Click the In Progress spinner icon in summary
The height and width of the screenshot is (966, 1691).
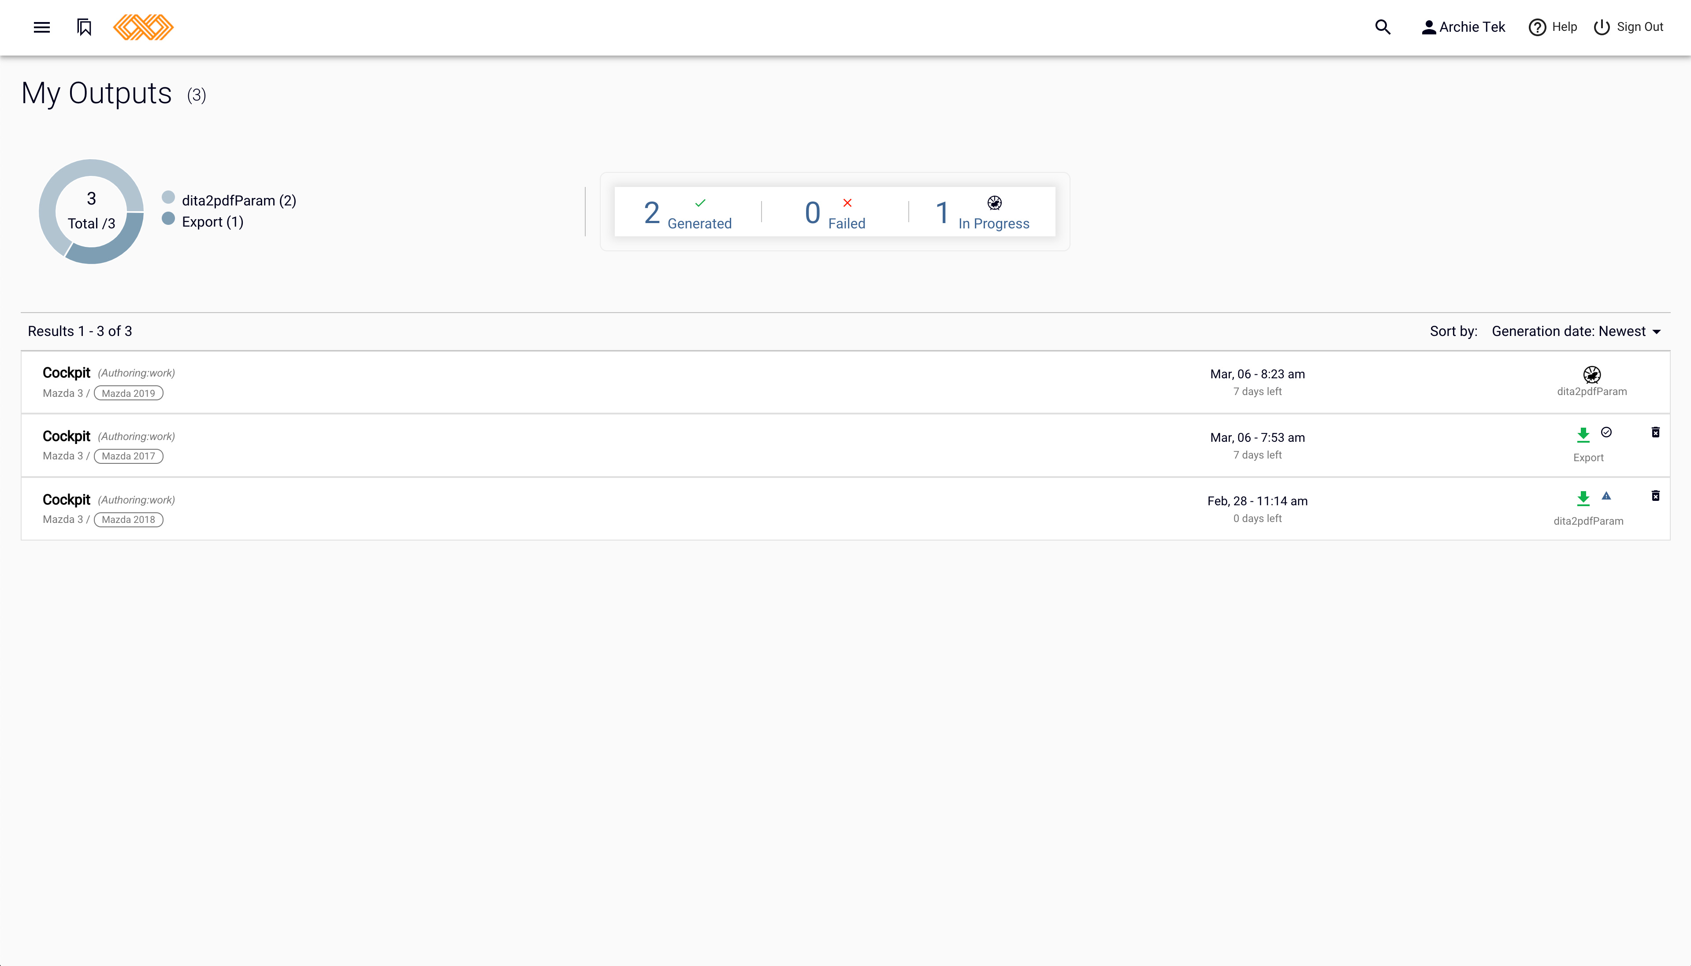point(994,202)
